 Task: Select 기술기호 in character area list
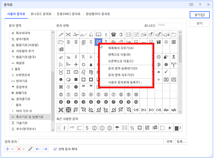(x=30, y=123)
